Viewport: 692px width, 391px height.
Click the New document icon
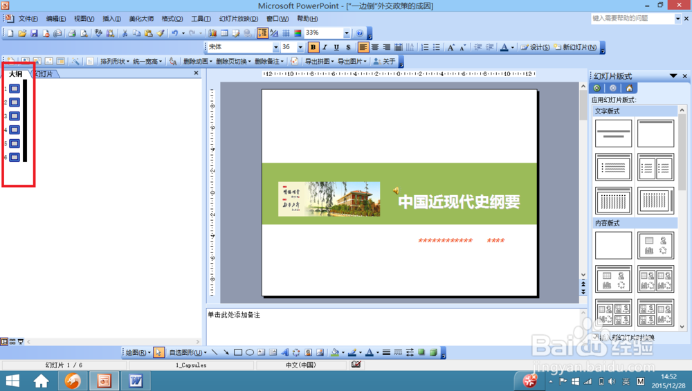coord(10,33)
